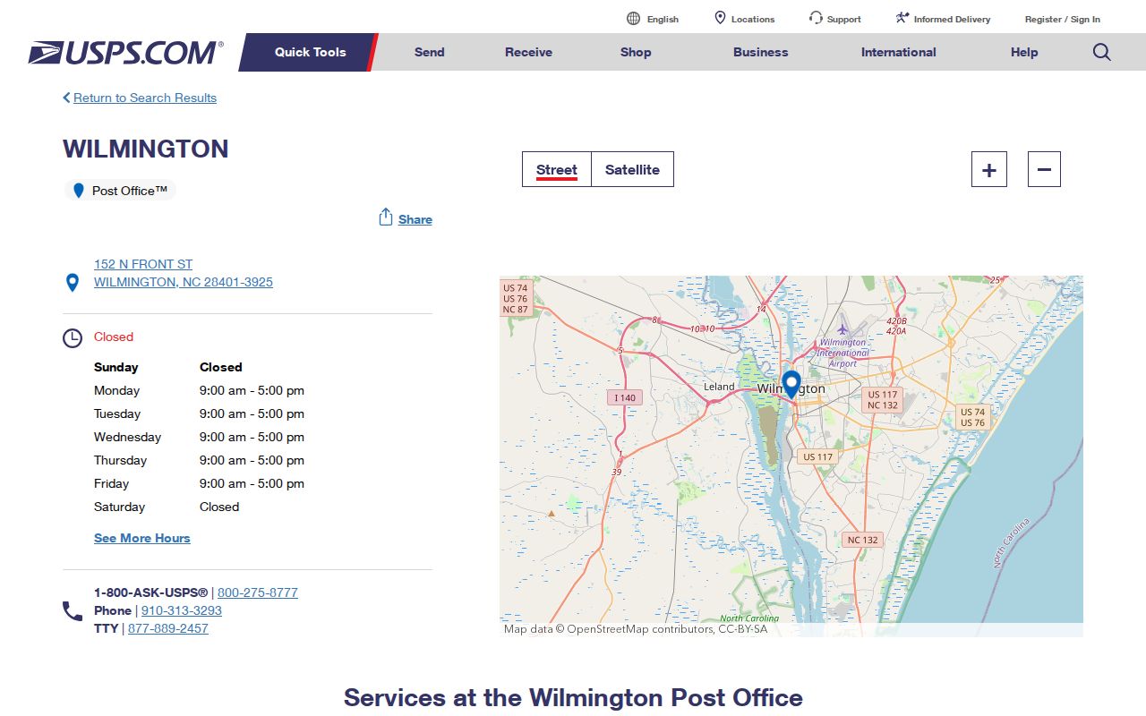Click TTY number 877-889-2457

tap(168, 628)
